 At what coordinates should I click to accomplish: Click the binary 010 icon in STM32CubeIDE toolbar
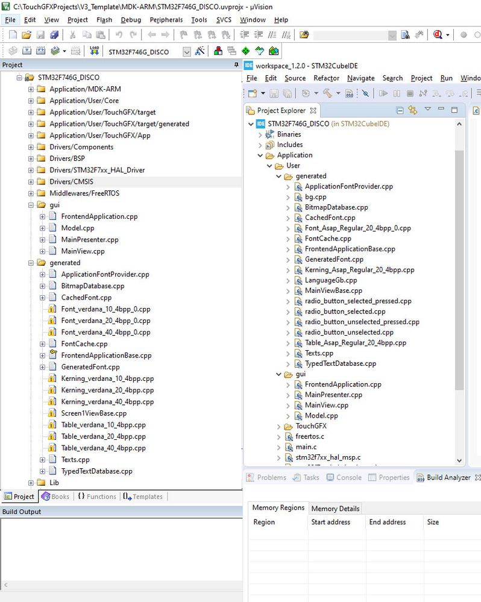point(350,93)
